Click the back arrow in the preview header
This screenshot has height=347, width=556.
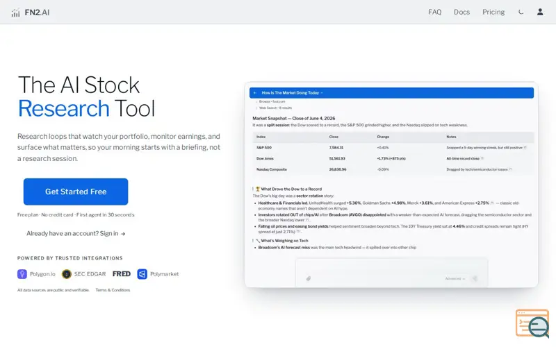[x=255, y=93]
